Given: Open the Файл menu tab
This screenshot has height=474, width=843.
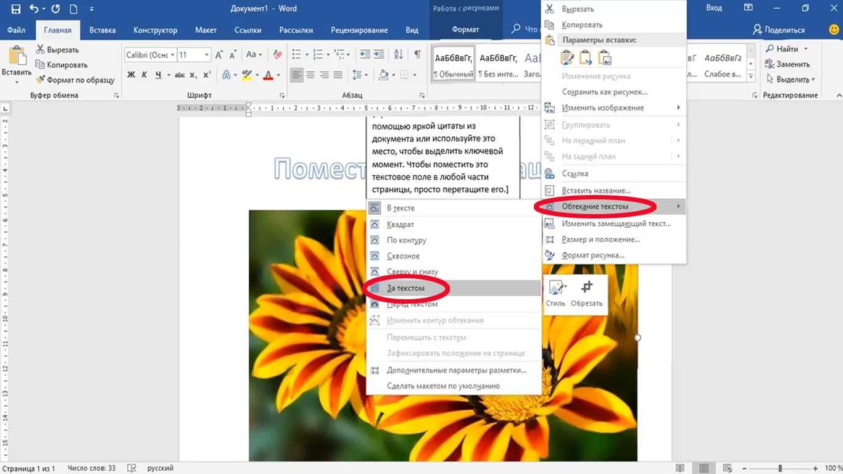Looking at the screenshot, I should pyautogui.click(x=17, y=30).
